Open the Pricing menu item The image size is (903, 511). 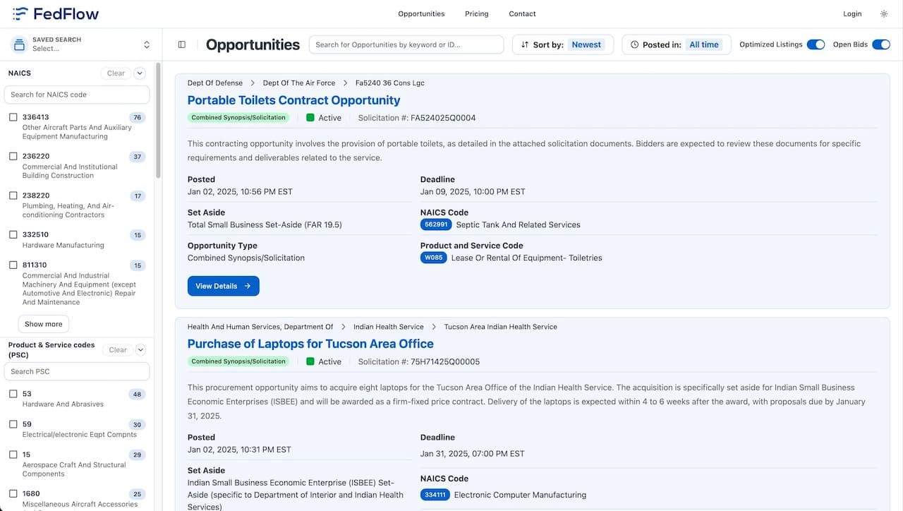point(476,13)
